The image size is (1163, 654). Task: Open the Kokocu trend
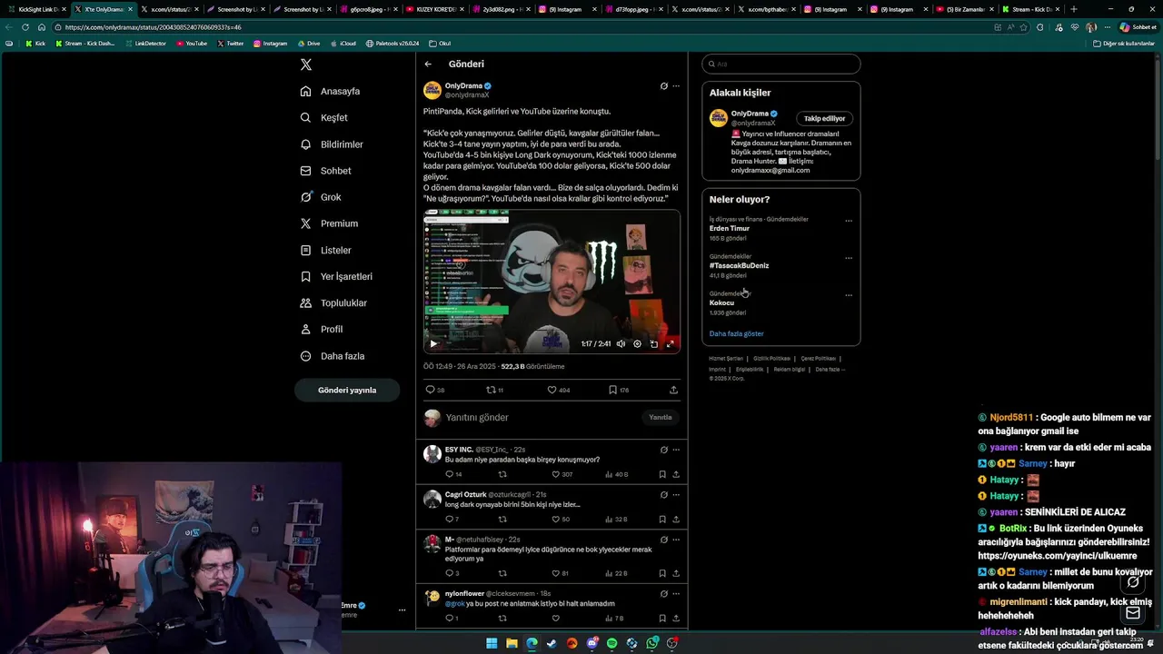pos(721,303)
